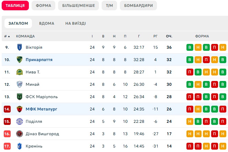Open the Прикарпаття team link

pos(39,60)
